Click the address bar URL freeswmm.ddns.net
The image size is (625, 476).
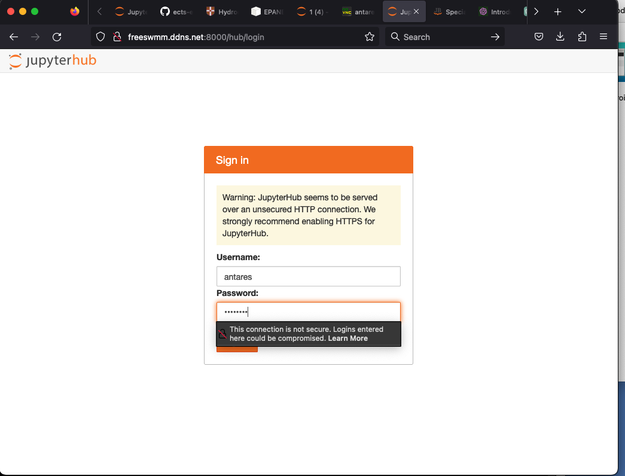tap(196, 37)
